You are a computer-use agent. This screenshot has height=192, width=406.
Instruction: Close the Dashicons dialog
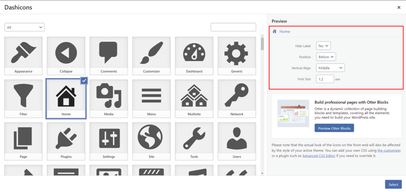399,8
